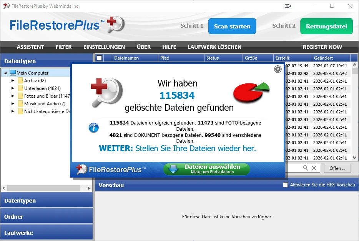Enable the HEX-Vorschau checkbox
The width and height of the screenshot is (359, 241).
(285, 185)
